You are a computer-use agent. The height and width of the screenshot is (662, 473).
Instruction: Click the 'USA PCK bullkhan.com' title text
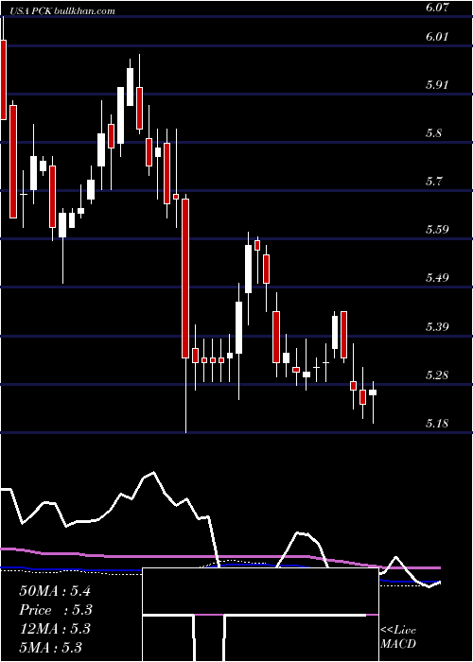point(61,11)
